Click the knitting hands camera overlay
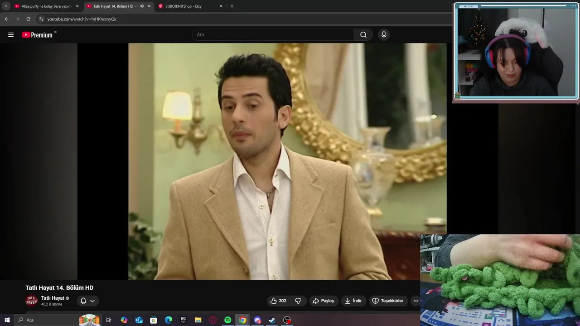 [x=500, y=280]
